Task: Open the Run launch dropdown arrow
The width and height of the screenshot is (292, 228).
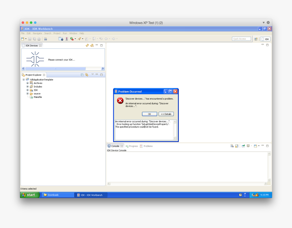Action: coord(75,39)
